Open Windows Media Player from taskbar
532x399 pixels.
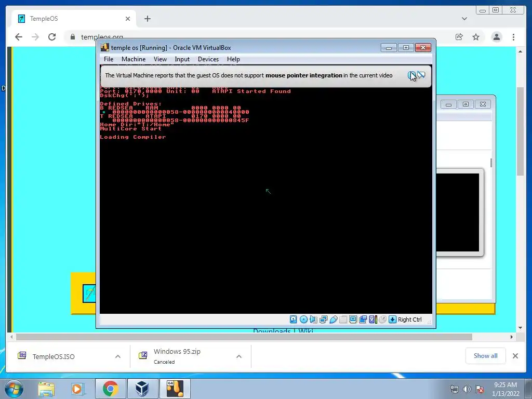77,389
